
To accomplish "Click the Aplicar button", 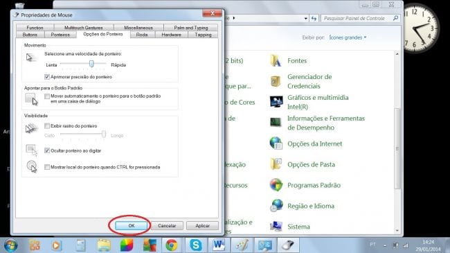I will 202,226.
